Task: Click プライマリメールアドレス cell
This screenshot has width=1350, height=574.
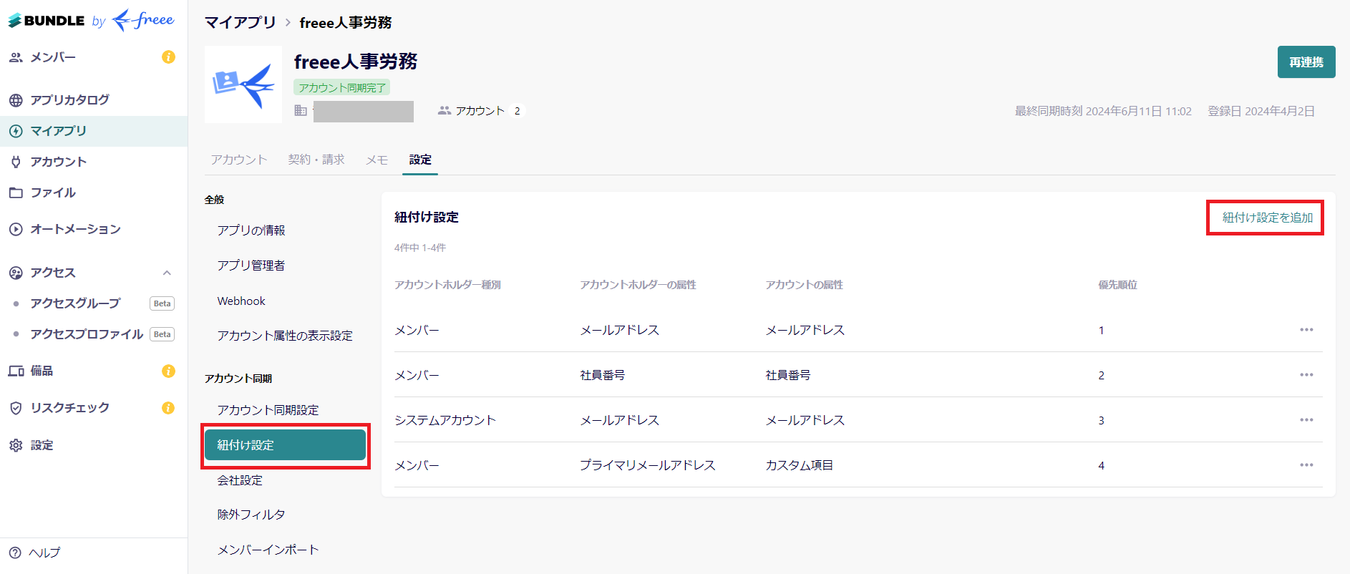Action: click(x=648, y=465)
